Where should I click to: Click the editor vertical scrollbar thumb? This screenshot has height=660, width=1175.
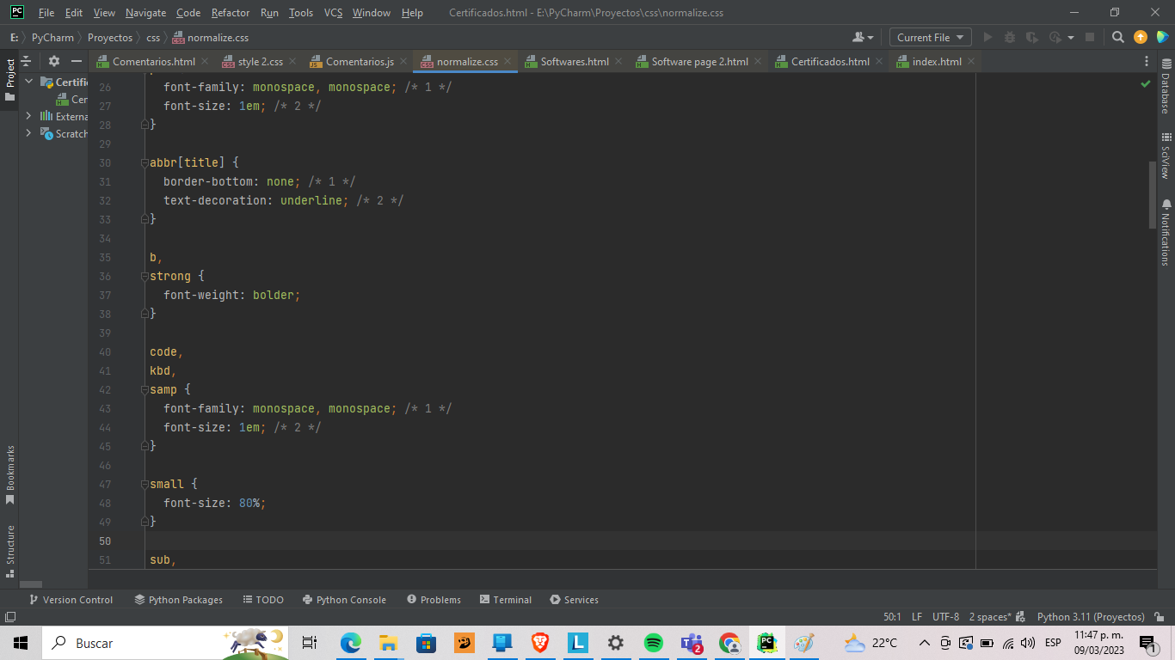[x=1153, y=194]
